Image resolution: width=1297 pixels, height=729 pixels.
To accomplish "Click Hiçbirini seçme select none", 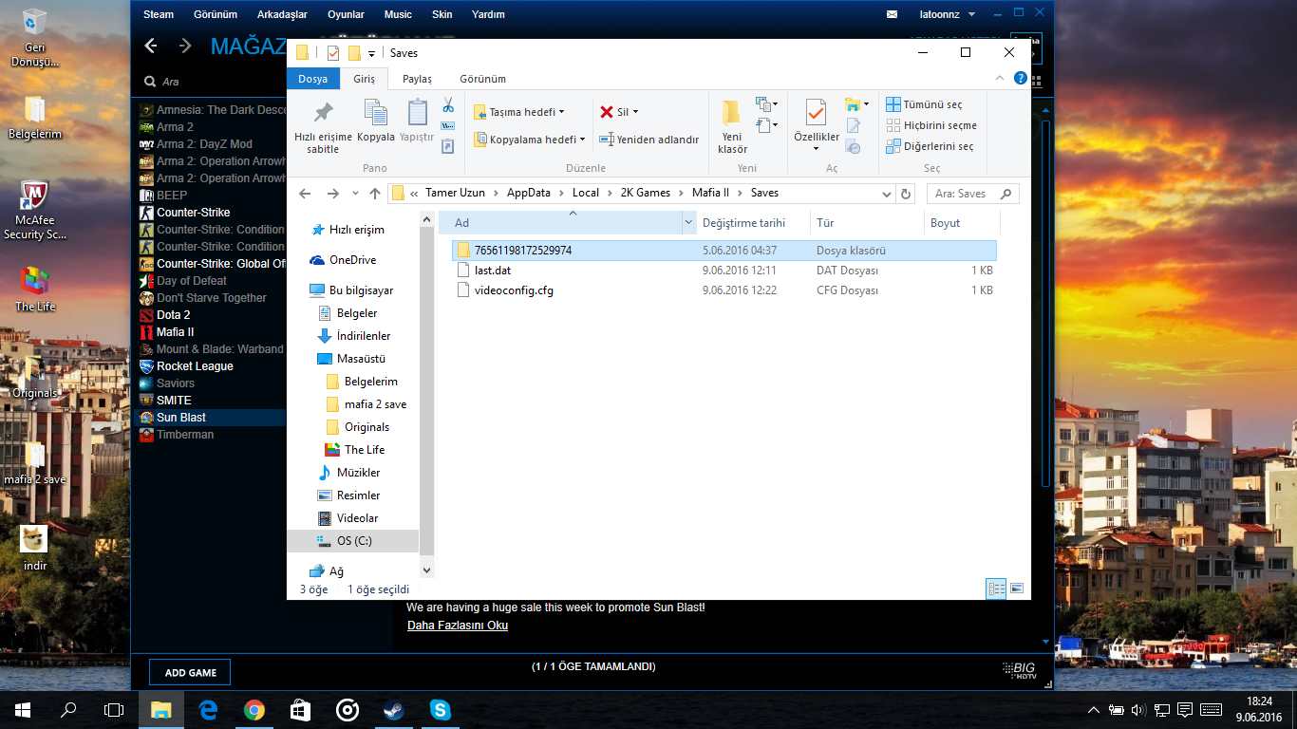I will (x=931, y=125).
